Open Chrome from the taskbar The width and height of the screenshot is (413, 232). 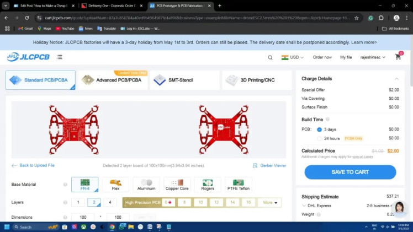(112, 227)
